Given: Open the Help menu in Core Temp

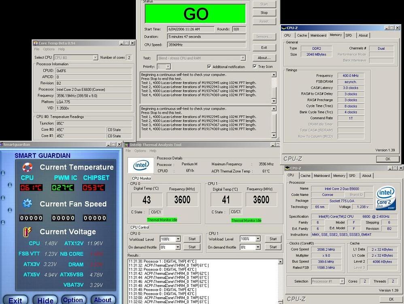Looking at the screenshot, I should click(x=61, y=49).
